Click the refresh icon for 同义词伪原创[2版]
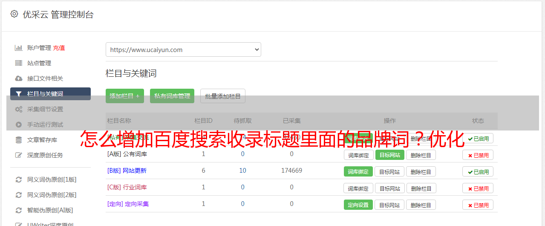The image size is (545, 226). click(x=18, y=195)
